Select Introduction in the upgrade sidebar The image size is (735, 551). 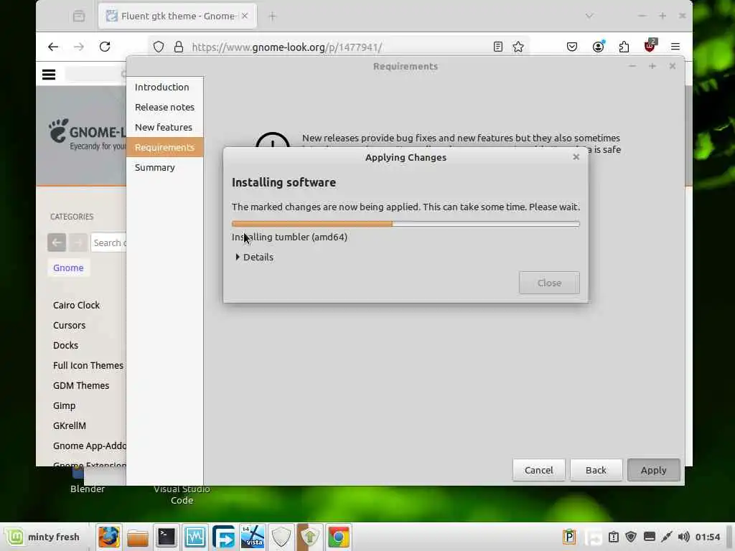164,87
